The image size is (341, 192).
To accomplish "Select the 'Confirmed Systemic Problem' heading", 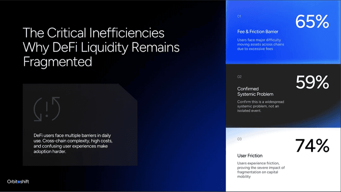I will click(x=255, y=91).
